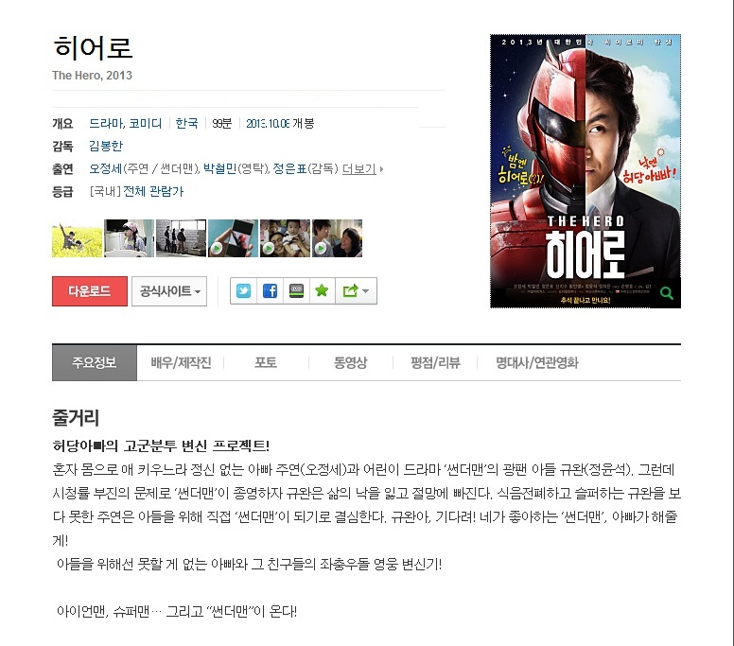Play the sixth thumbnail video clip

coord(337,238)
